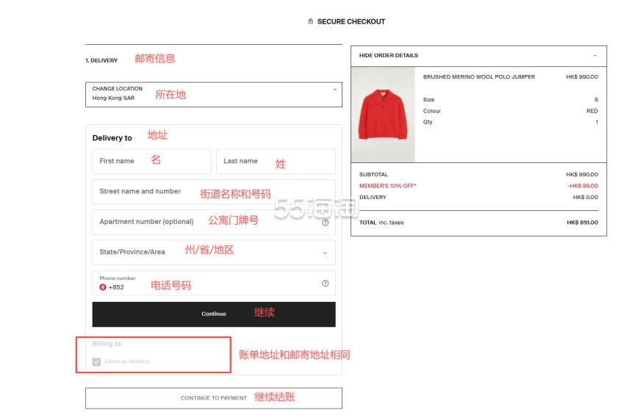Click the Secure Checkout header title
Image resolution: width=632 pixels, height=418 pixels.
click(351, 22)
